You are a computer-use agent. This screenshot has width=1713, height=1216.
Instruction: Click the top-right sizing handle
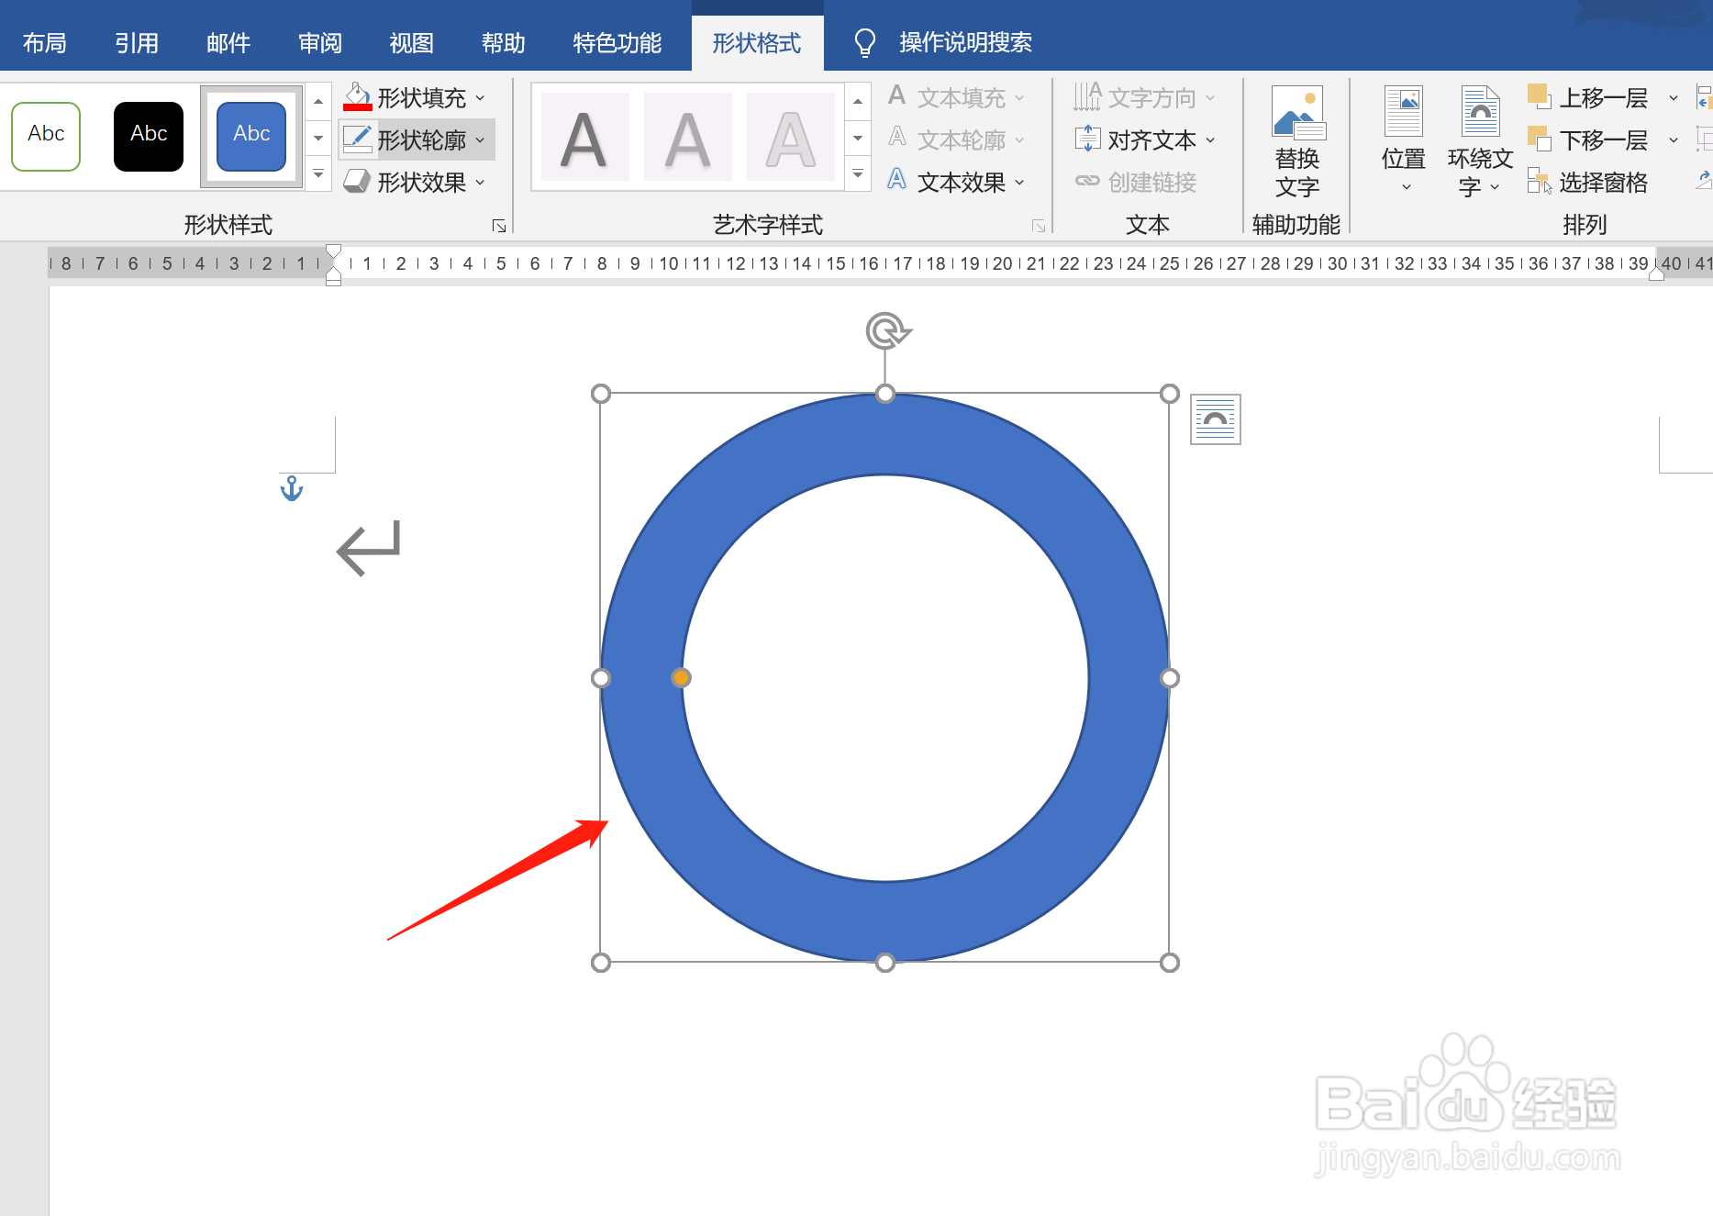[x=1170, y=394]
